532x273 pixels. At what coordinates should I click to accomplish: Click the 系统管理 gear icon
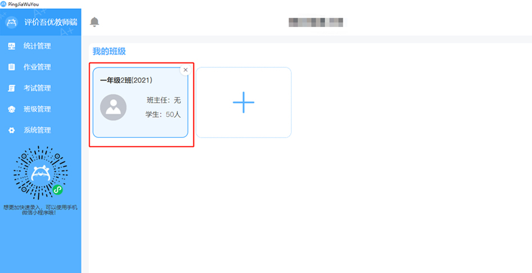pos(12,131)
